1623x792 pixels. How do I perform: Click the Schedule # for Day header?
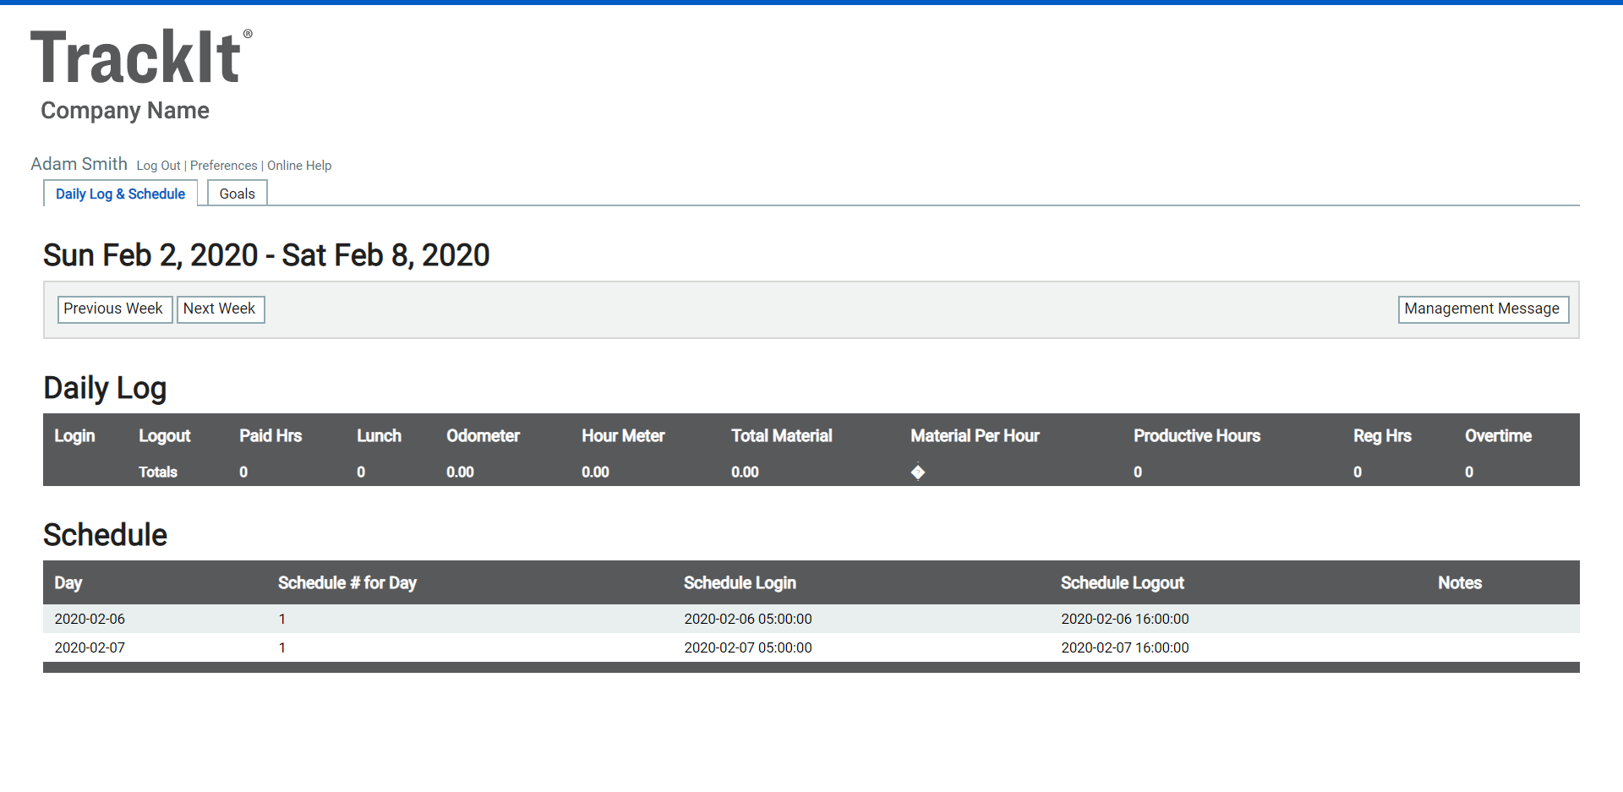click(x=347, y=583)
